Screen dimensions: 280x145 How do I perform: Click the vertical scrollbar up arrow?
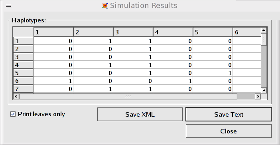pyautogui.click(x=264, y=30)
